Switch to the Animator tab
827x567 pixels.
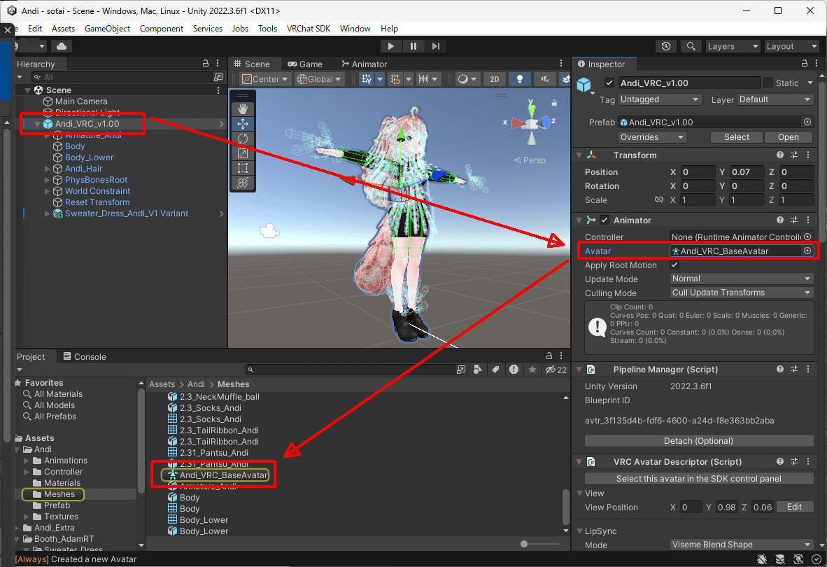pyautogui.click(x=364, y=64)
